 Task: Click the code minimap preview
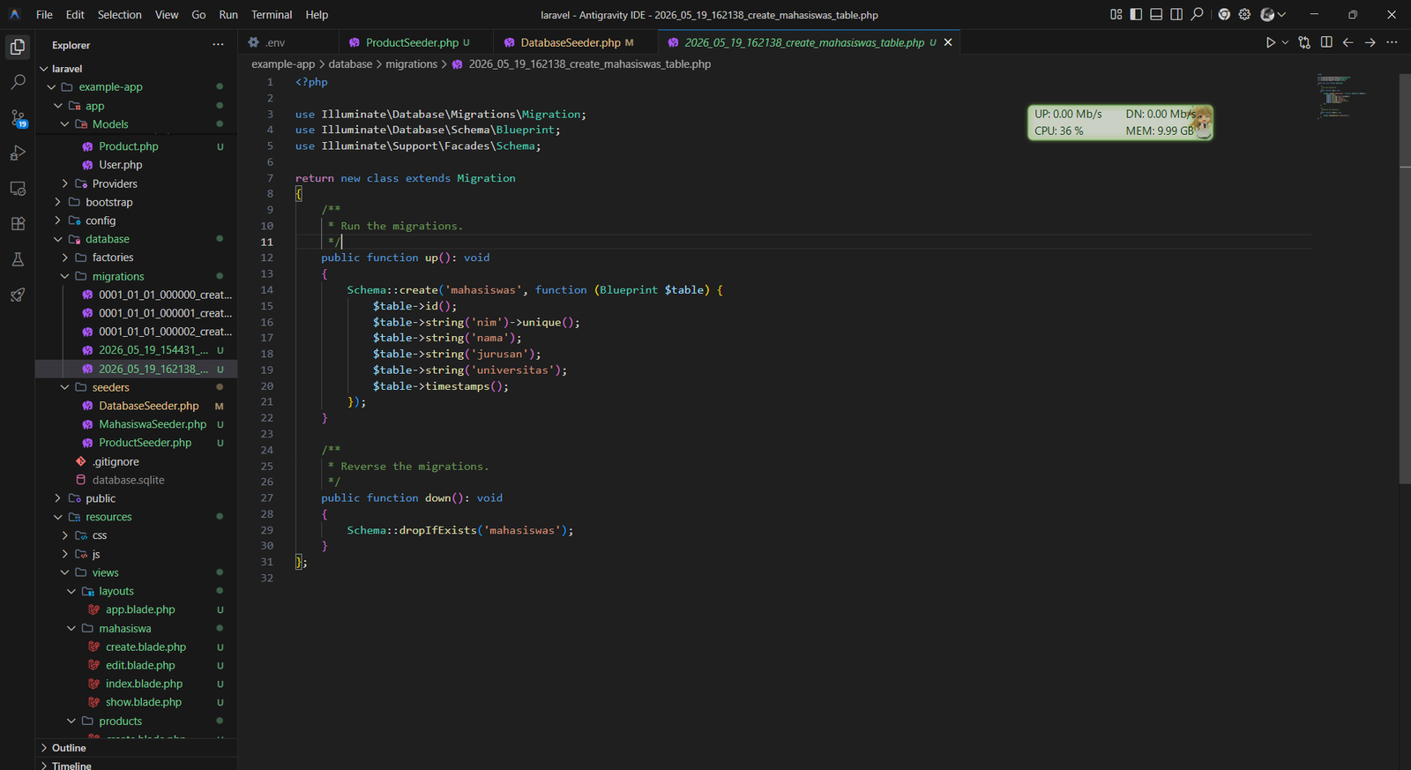pyautogui.click(x=1342, y=97)
